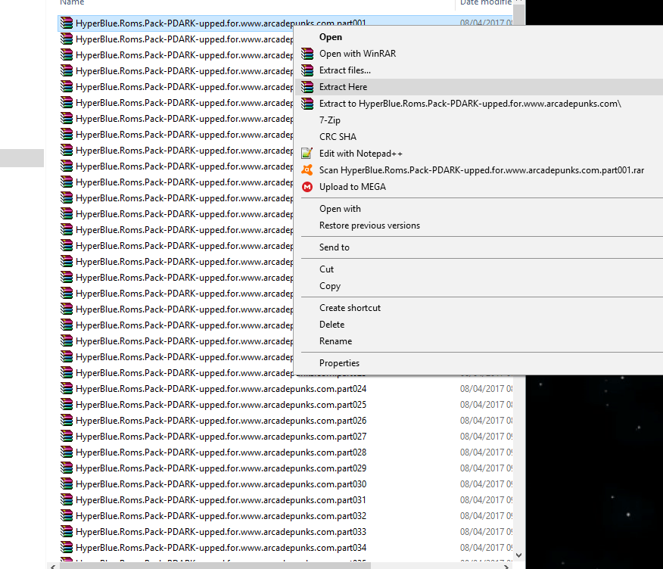This screenshot has width=663, height=569.
Task: Choose Open with WinRAR
Action: (478, 54)
